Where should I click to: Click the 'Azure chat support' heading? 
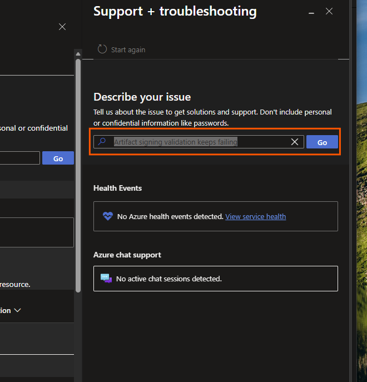(x=127, y=255)
